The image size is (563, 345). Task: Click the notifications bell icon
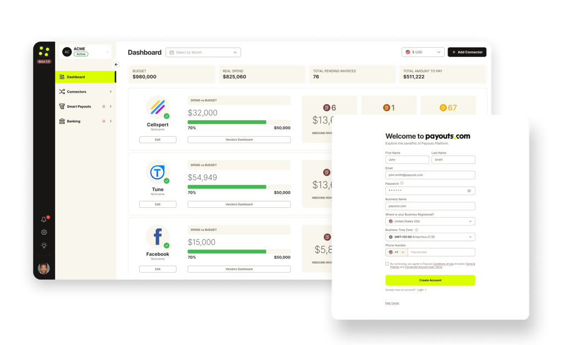tap(43, 219)
